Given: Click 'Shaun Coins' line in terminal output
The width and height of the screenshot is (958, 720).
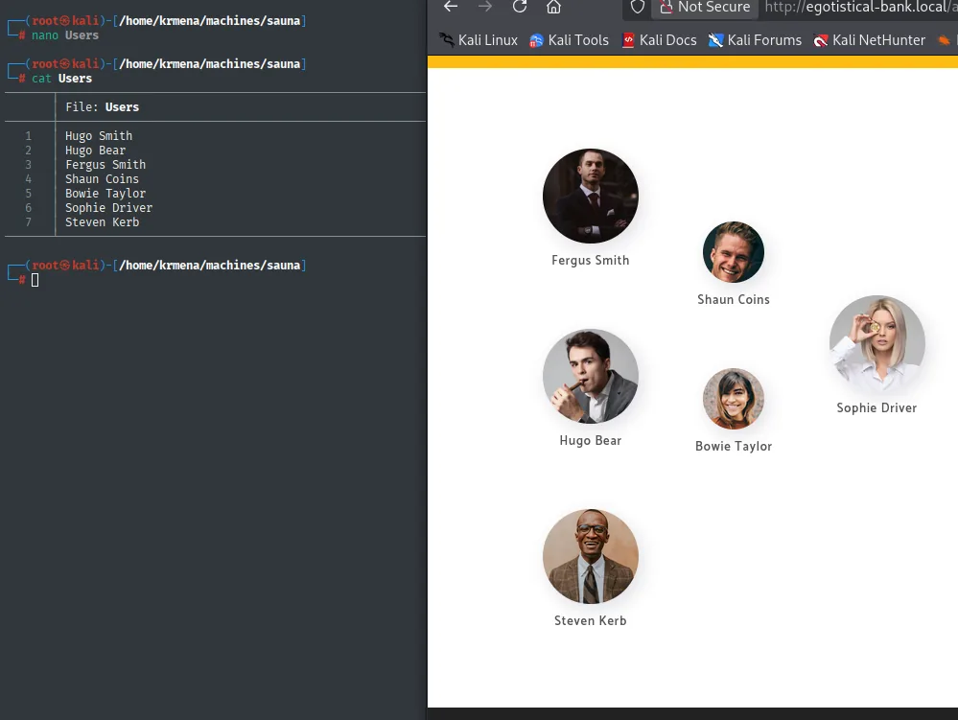Looking at the screenshot, I should pos(102,179).
